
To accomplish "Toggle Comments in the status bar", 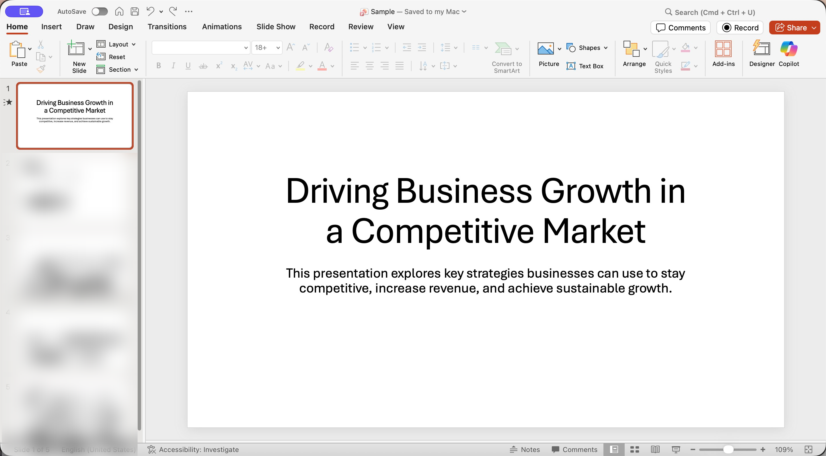I will click(574, 449).
